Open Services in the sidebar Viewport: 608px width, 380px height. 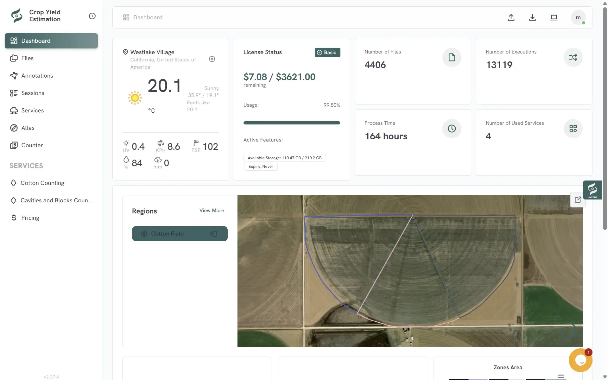click(x=51, y=111)
